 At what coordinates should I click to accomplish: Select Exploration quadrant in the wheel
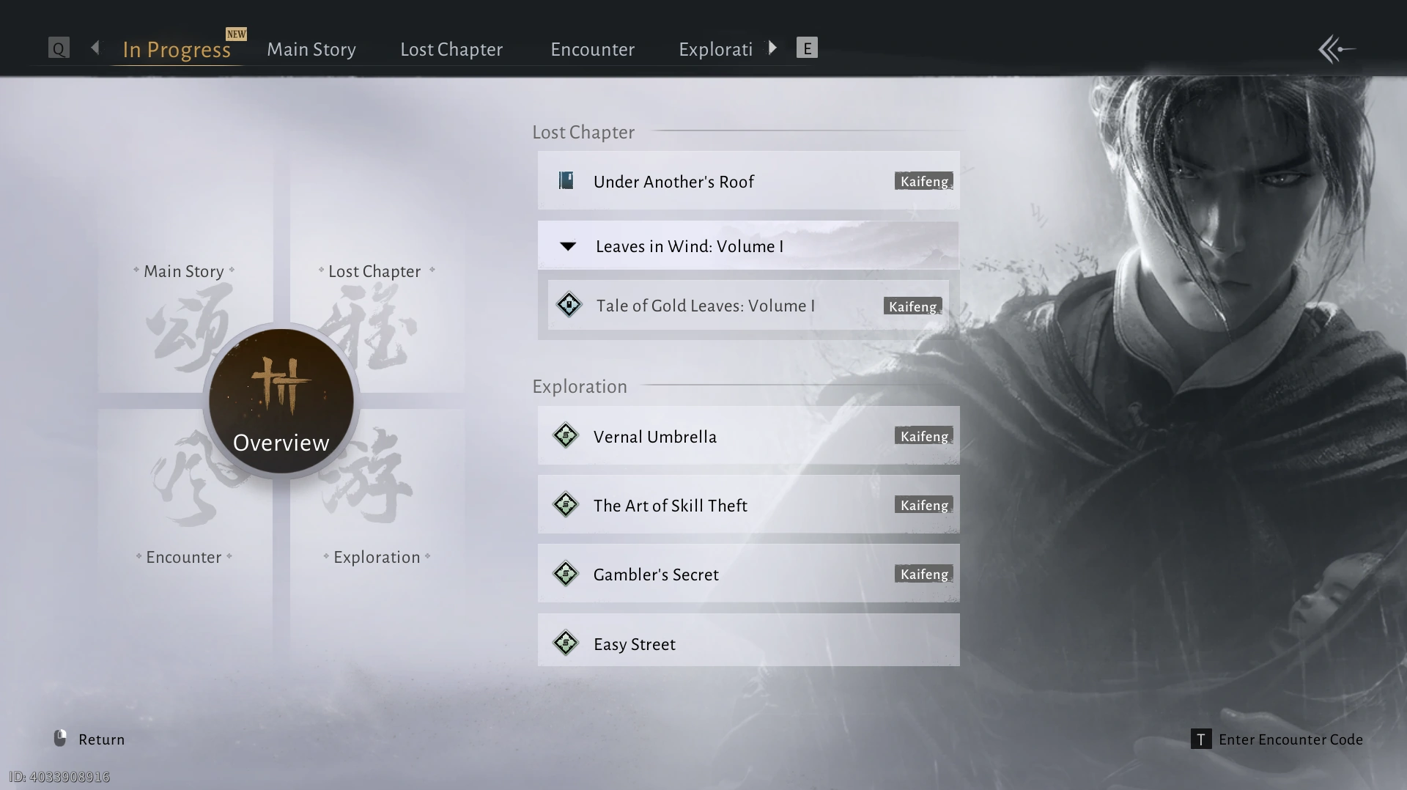(x=377, y=557)
